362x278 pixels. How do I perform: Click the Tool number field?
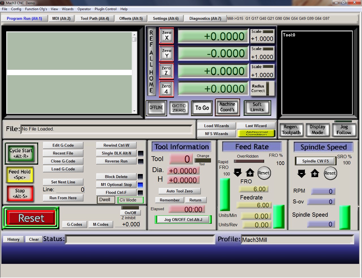click(181, 159)
